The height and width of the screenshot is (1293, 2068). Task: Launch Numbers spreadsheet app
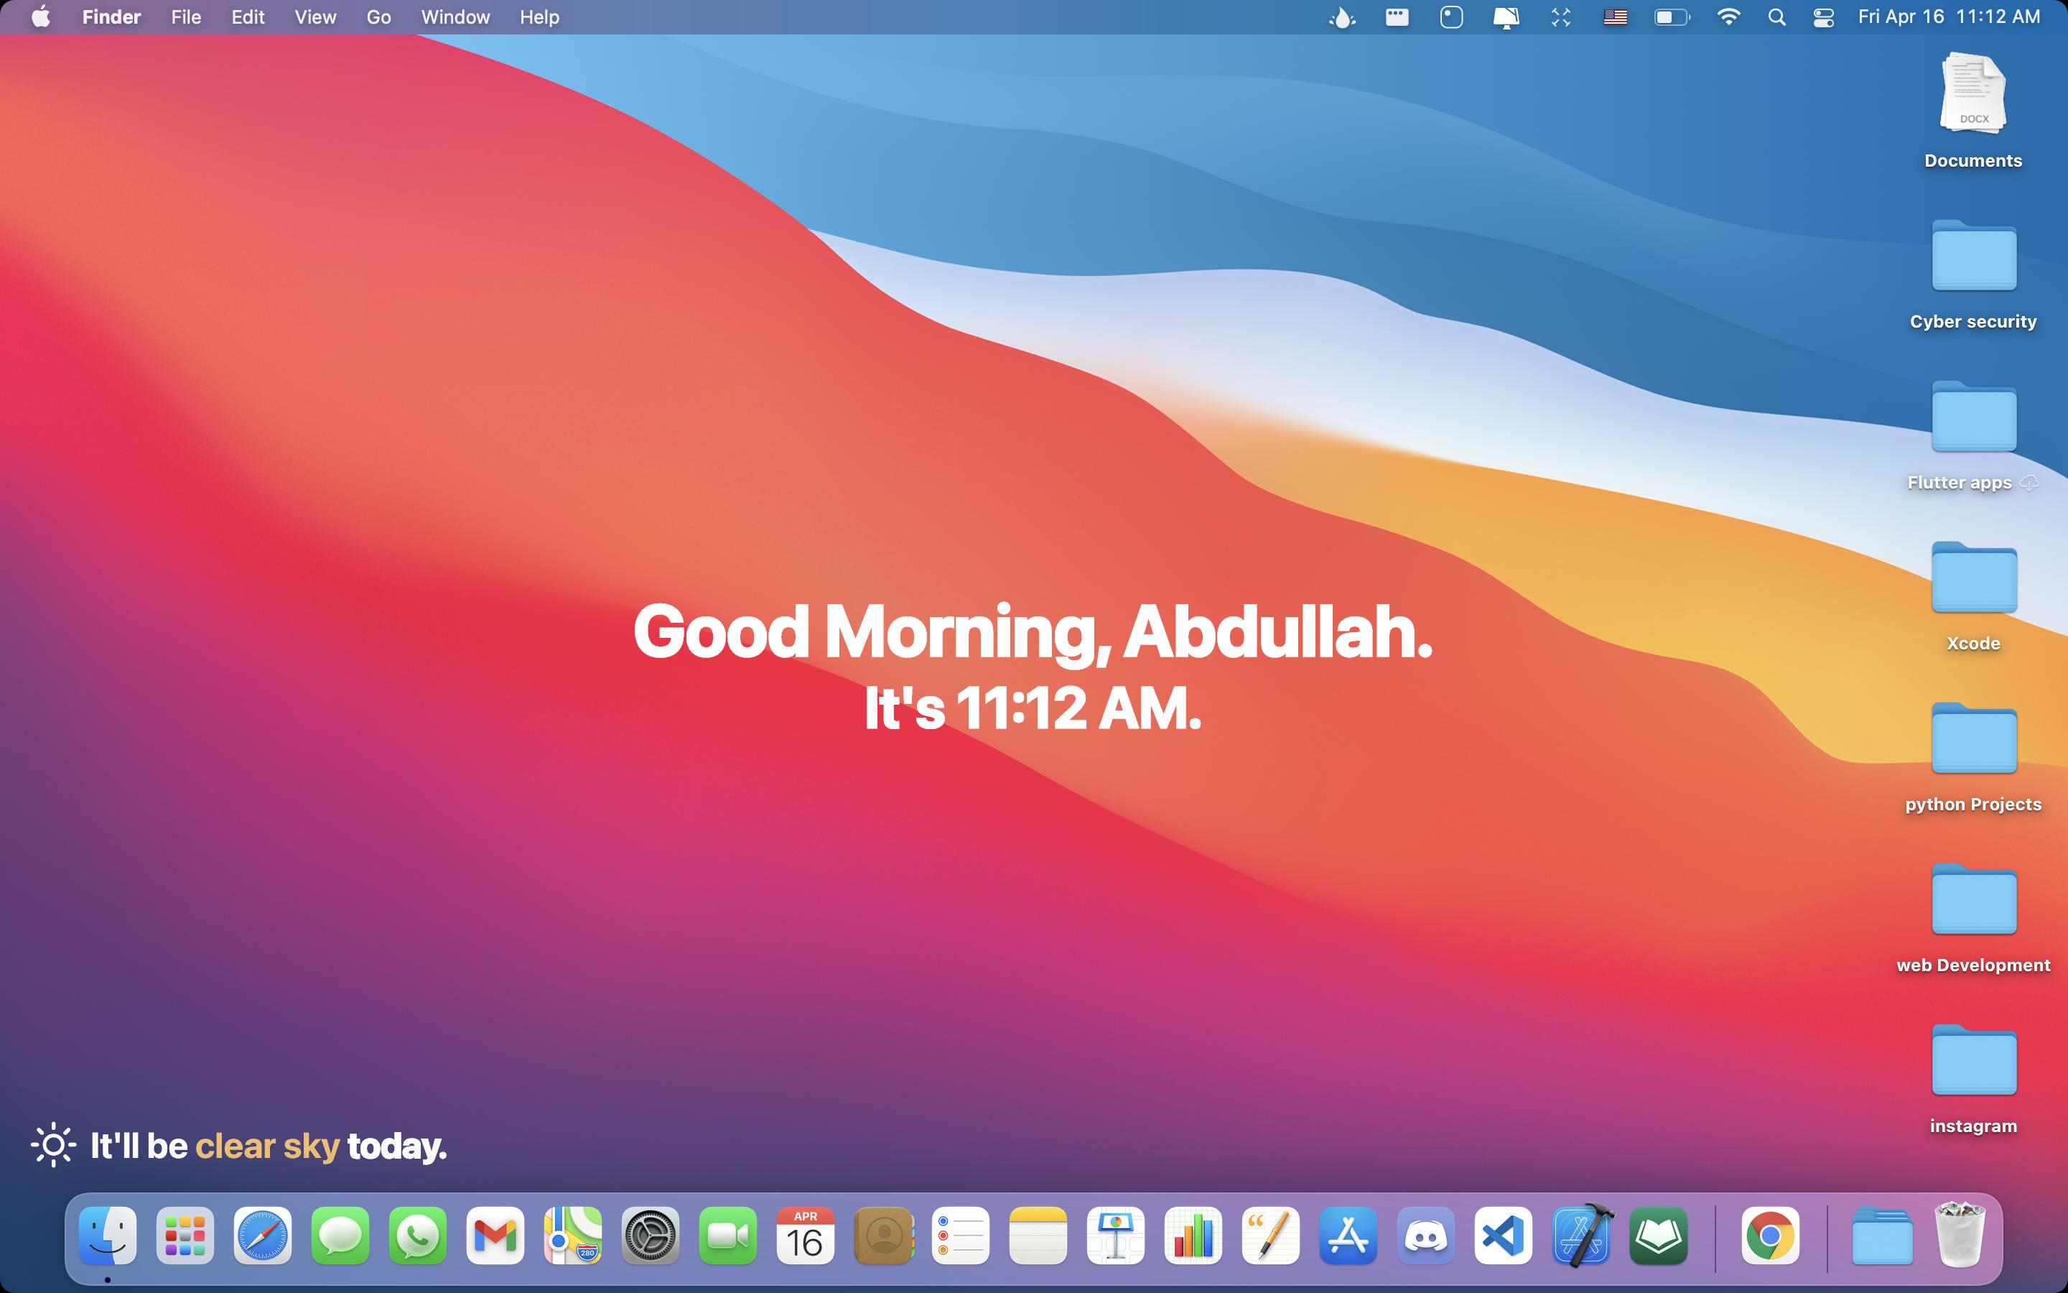pyautogui.click(x=1193, y=1236)
